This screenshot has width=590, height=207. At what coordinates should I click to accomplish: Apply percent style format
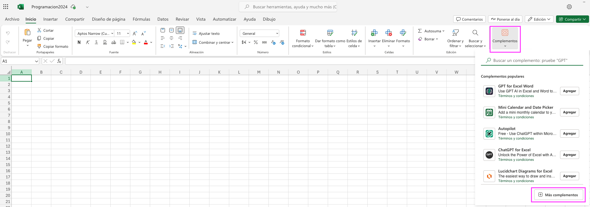pyautogui.click(x=256, y=42)
